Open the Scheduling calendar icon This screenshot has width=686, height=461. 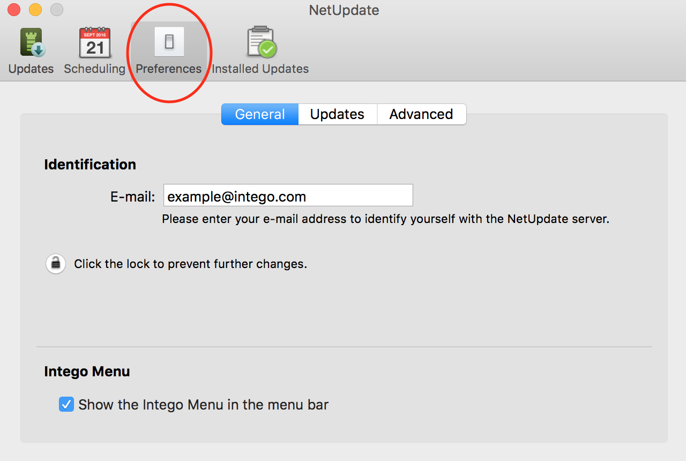coord(95,43)
